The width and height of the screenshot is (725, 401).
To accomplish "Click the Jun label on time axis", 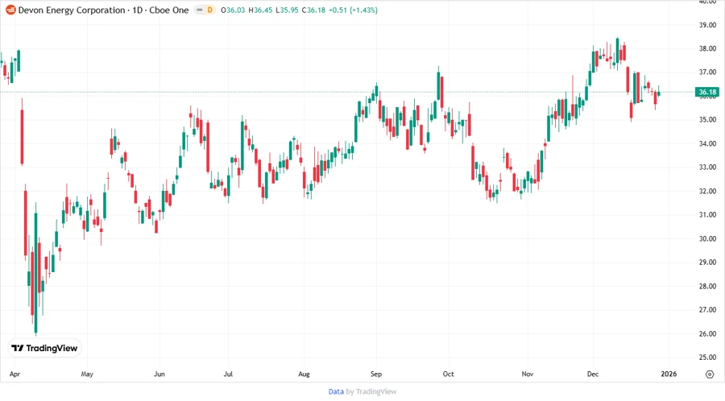I will tap(159, 374).
